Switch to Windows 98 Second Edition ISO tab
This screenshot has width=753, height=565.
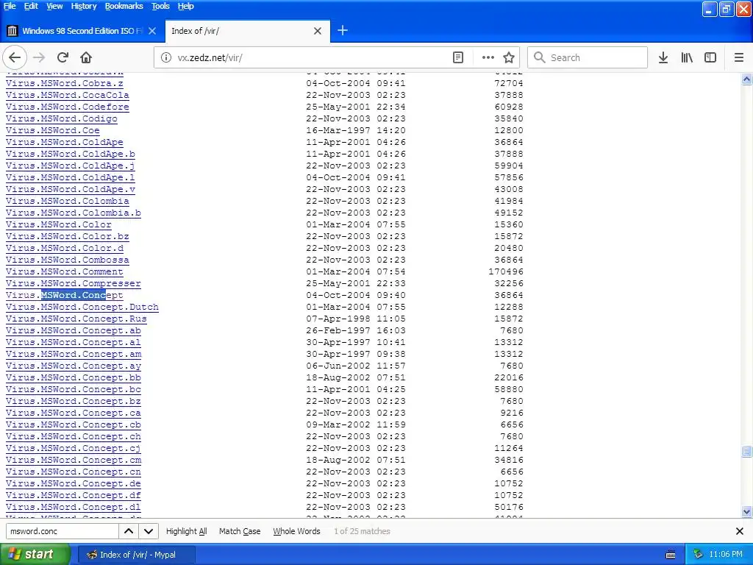point(82,31)
